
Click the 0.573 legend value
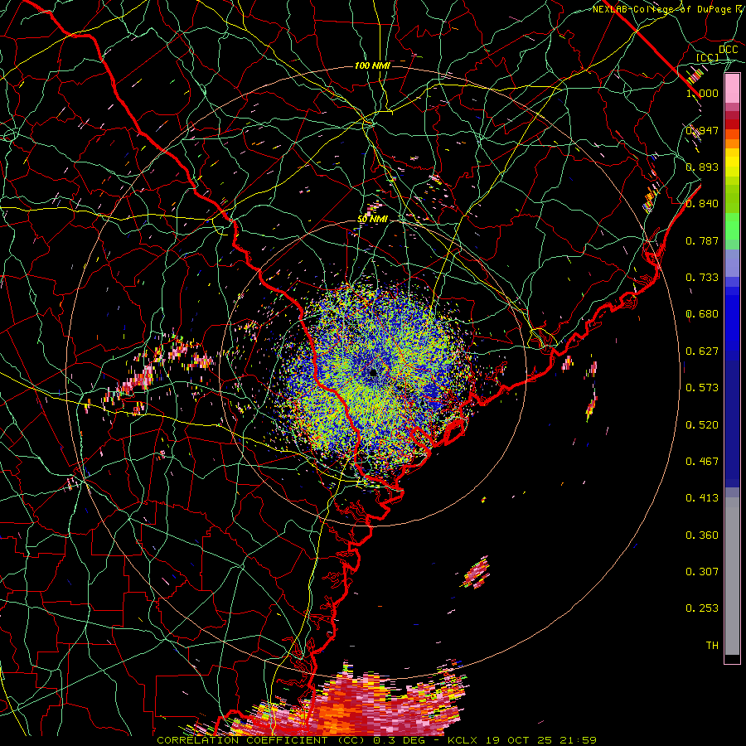pyautogui.click(x=702, y=388)
